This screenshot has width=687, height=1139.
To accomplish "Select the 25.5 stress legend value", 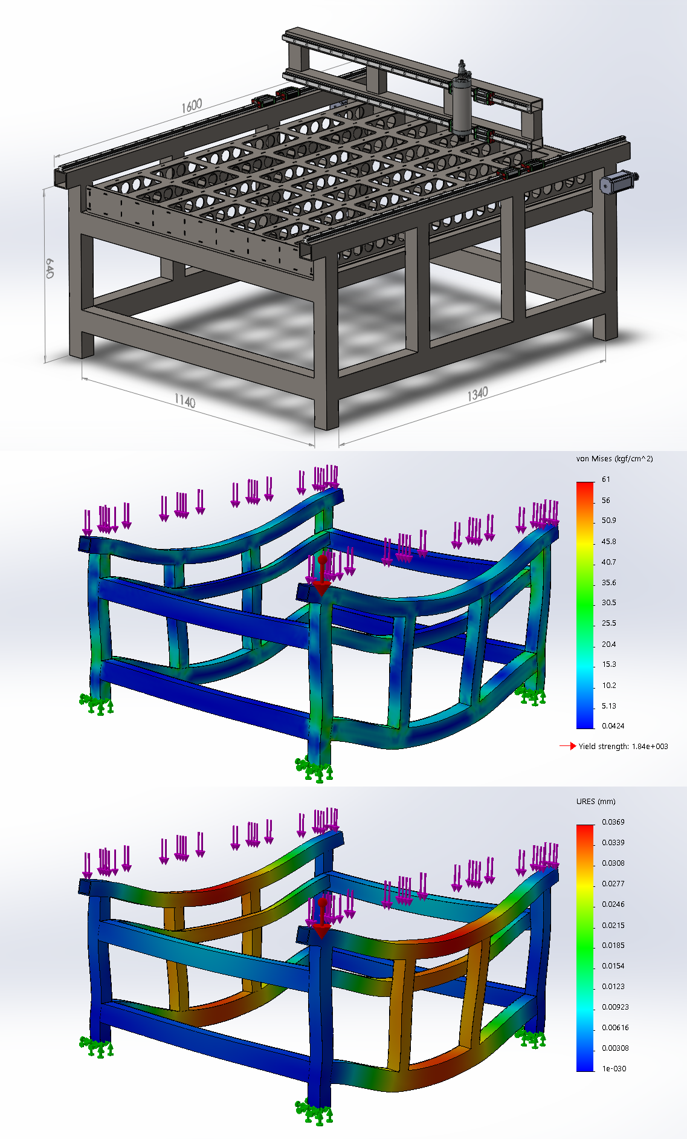I will click(x=609, y=623).
